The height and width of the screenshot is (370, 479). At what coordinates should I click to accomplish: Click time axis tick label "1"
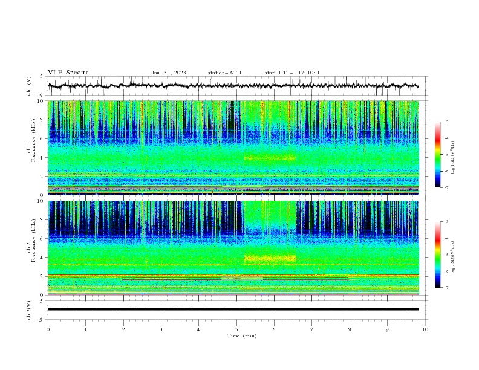[x=85, y=329]
